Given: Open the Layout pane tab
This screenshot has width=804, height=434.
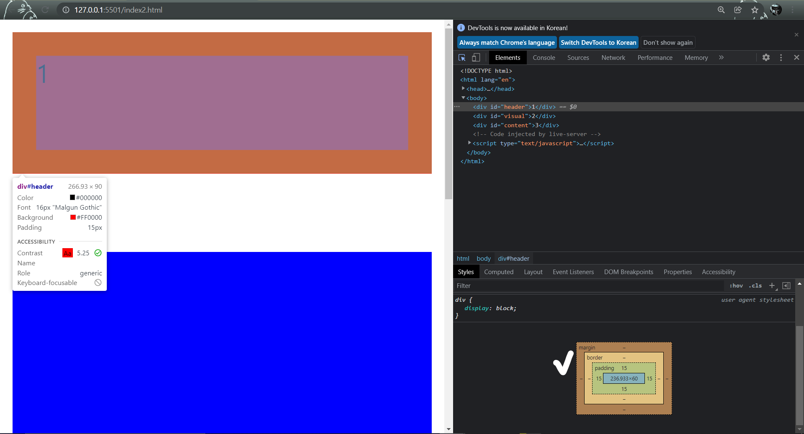Looking at the screenshot, I should (x=533, y=272).
